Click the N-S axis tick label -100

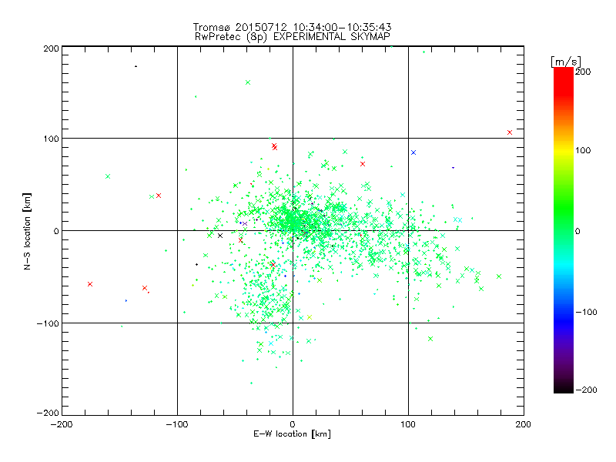[x=48, y=323]
